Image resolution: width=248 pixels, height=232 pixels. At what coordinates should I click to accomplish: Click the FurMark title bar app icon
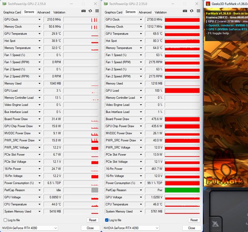(x=208, y=4)
